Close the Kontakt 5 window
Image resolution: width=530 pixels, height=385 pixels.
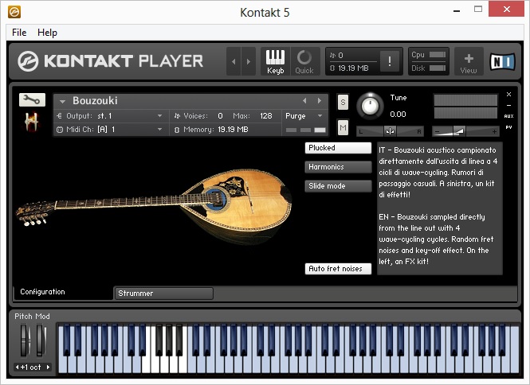[x=506, y=9]
